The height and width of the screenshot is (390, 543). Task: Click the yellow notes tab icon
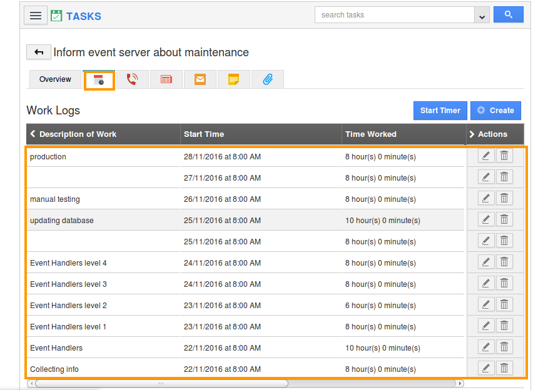(233, 79)
